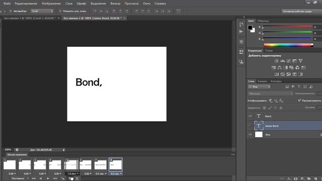The height and width of the screenshot is (181, 322).
Task: Open the Actions panel play icon
Action: point(241,31)
